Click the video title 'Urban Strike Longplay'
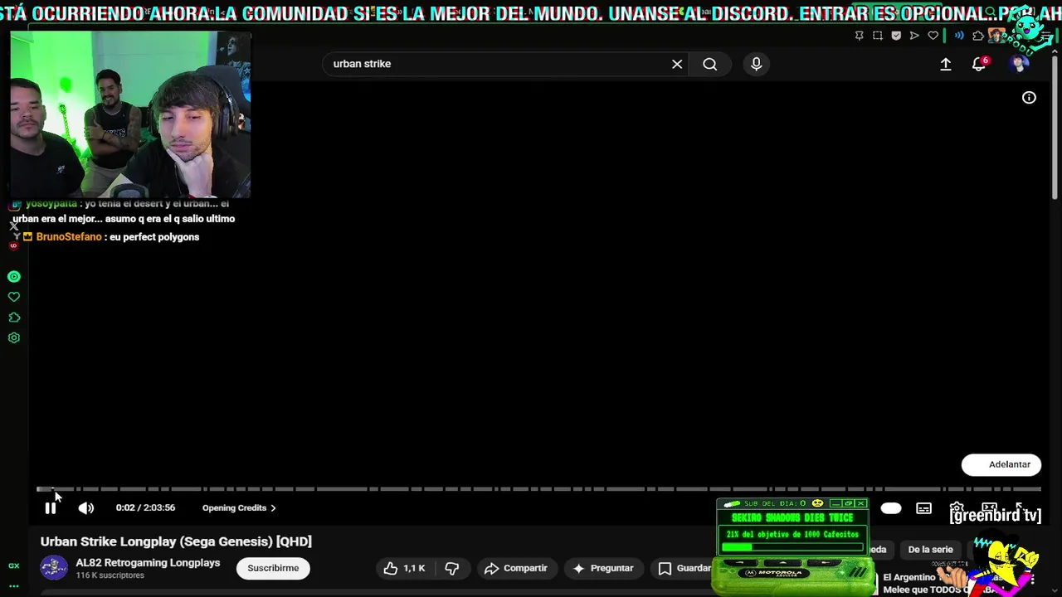Screen dimensions: 1062x597 [176, 541]
